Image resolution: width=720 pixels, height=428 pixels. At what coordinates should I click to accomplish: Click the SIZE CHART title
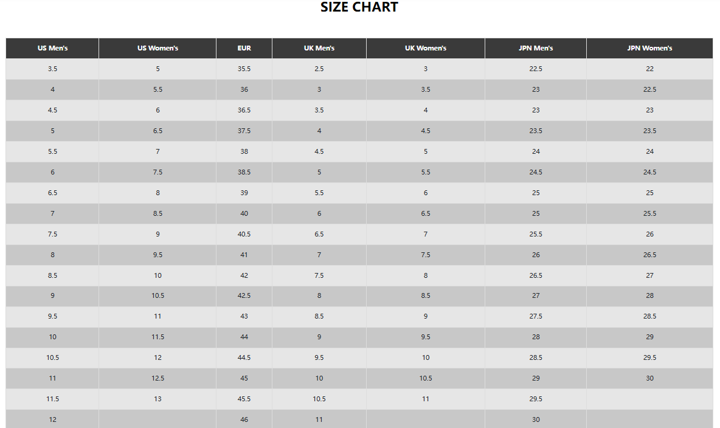pos(359,7)
